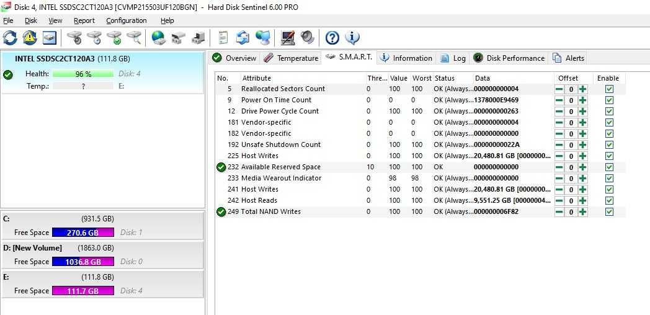Viewport: 650px width, 315px height.
Task: Open the File menu
Action: [8, 20]
